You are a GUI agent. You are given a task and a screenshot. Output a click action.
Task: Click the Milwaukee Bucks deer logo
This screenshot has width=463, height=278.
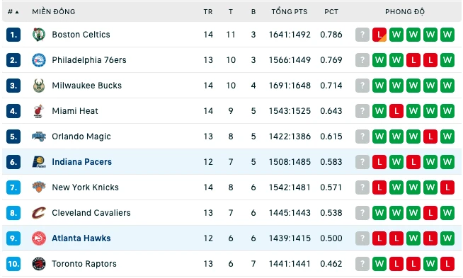(39, 86)
